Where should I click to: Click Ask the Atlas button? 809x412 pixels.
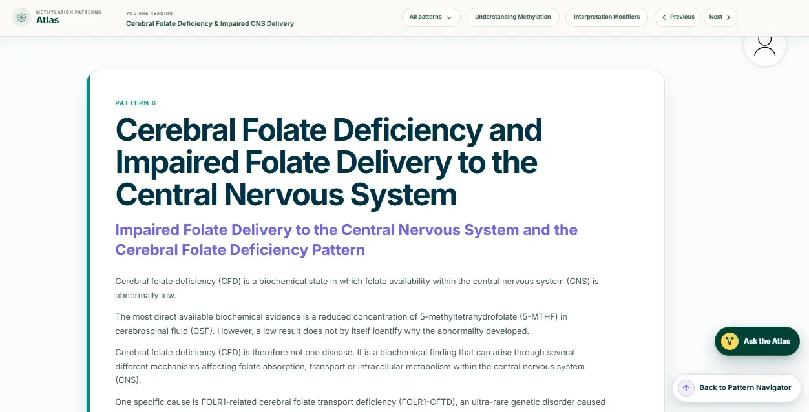pos(757,341)
